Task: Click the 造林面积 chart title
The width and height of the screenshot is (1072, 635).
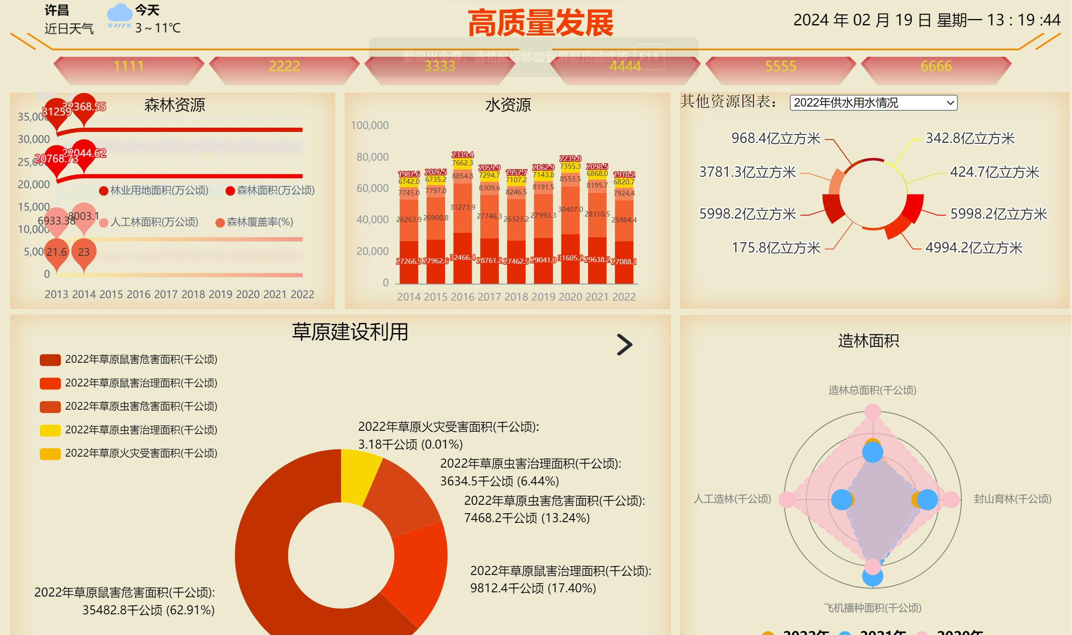Action: [x=869, y=341]
